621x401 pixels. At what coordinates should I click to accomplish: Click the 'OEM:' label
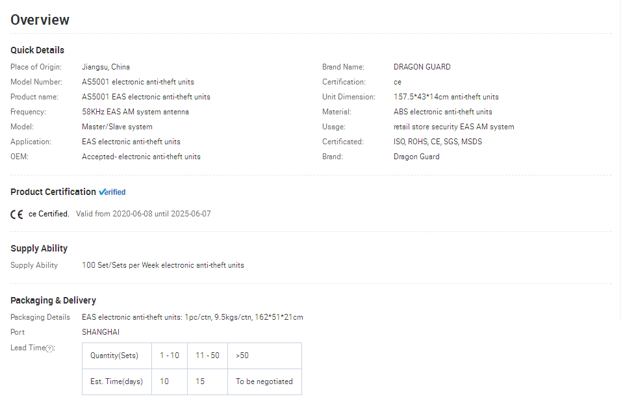pyautogui.click(x=19, y=157)
